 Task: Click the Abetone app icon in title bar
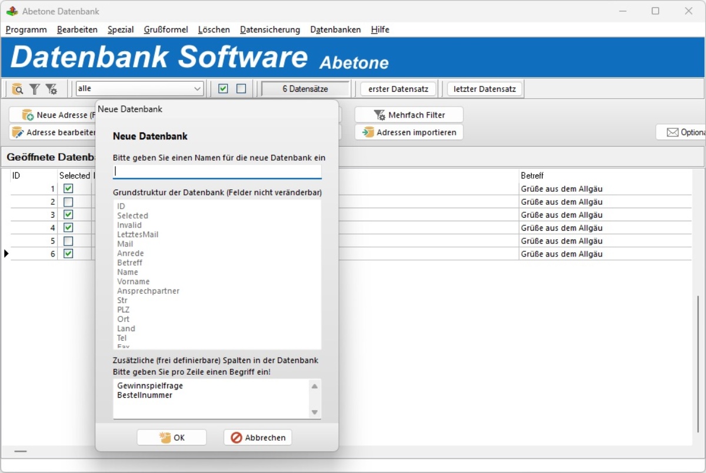click(12, 11)
